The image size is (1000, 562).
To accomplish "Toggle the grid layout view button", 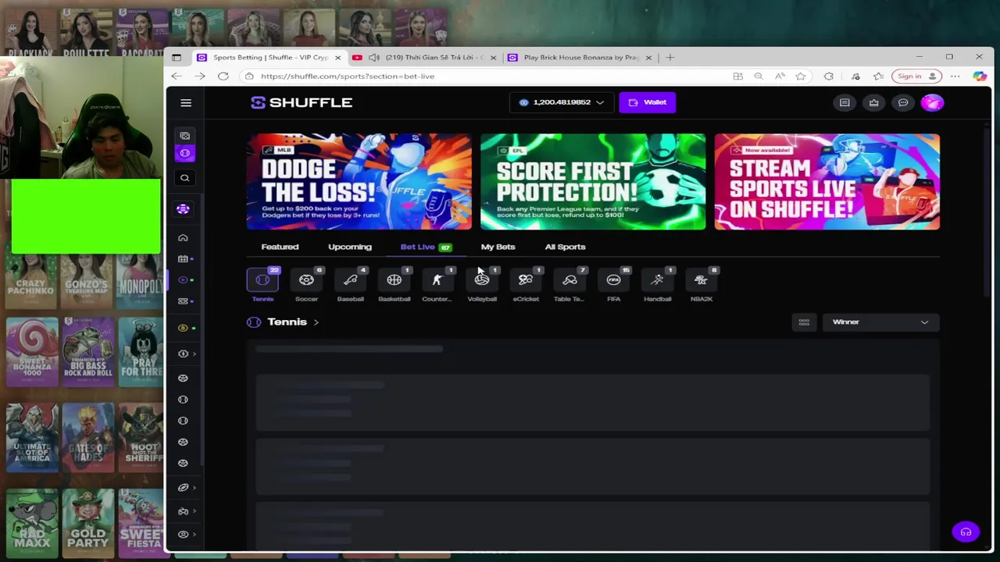I will click(804, 322).
